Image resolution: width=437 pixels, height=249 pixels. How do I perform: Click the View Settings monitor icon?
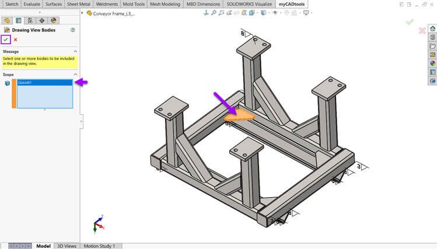[x=306, y=13]
